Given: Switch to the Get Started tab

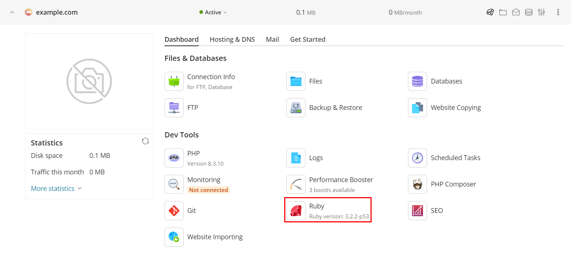Looking at the screenshot, I should coord(308,40).
